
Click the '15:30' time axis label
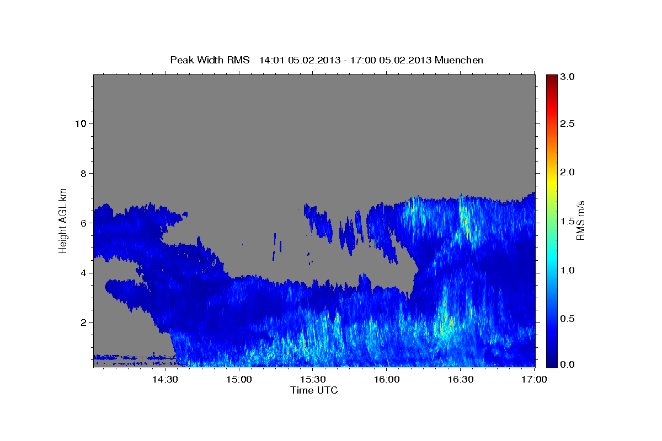(312, 379)
